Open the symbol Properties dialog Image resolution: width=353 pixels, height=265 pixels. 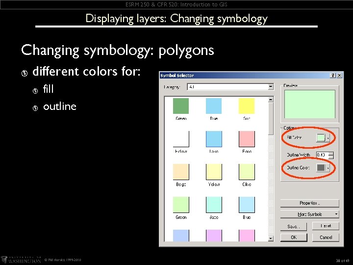pos(309,203)
